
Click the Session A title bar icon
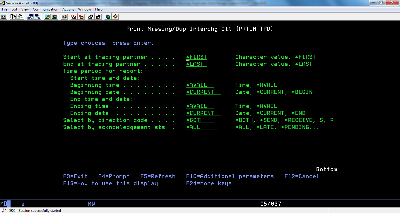(x=3, y=3)
